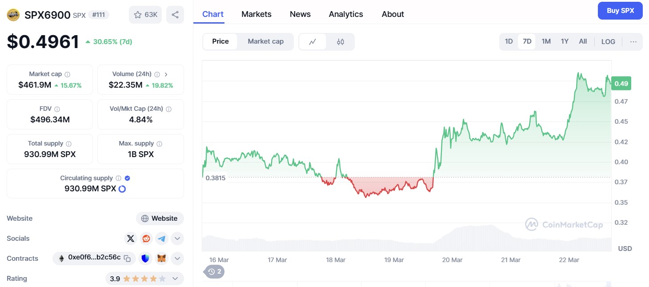Image resolution: width=649 pixels, height=287 pixels.
Task: Expand the Socials dropdown chevron
Action: [177, 238]
